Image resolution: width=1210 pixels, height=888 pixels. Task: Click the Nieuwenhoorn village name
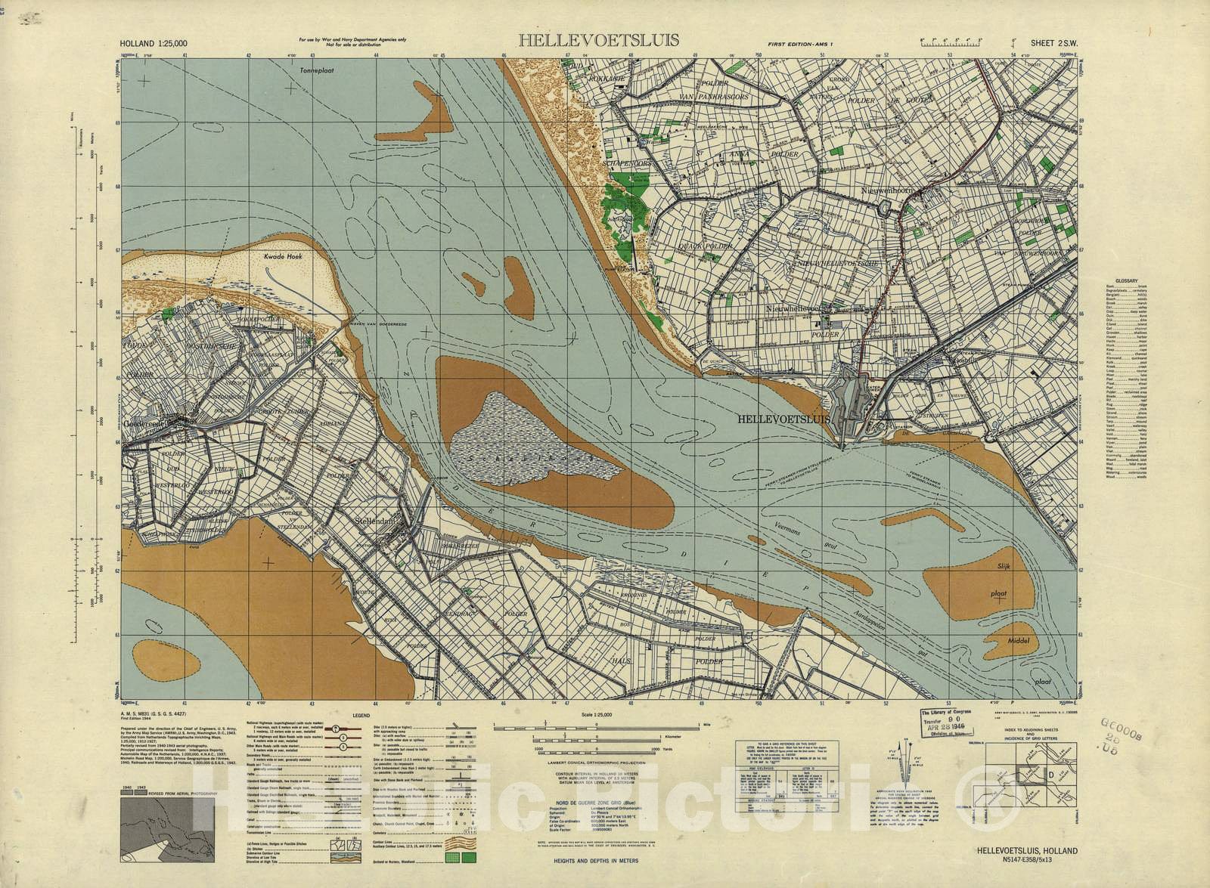tap(886, 192)
